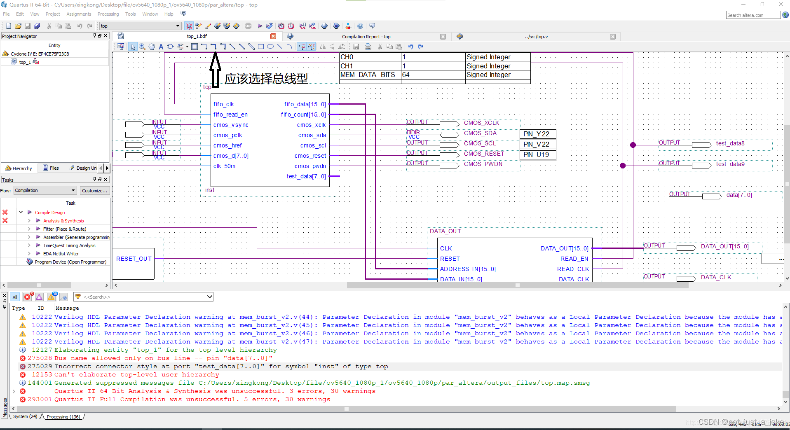This screenshot has height=430, width=790.
Task: Select the Zoom tool in the block editor
Action: pyautogui.click(x=142, y=47)
